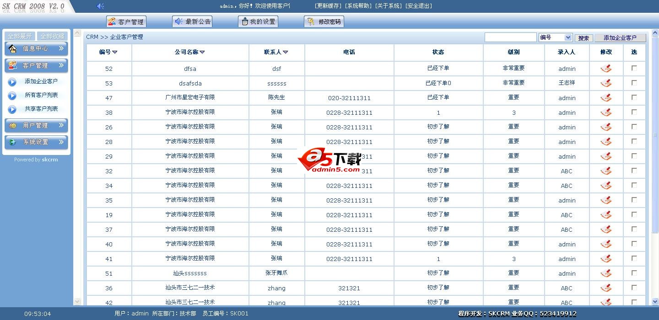Screen dimensions: 659x320
Task: Open the 修改密码 toolbar tab
Action: (x=324, y=21)
